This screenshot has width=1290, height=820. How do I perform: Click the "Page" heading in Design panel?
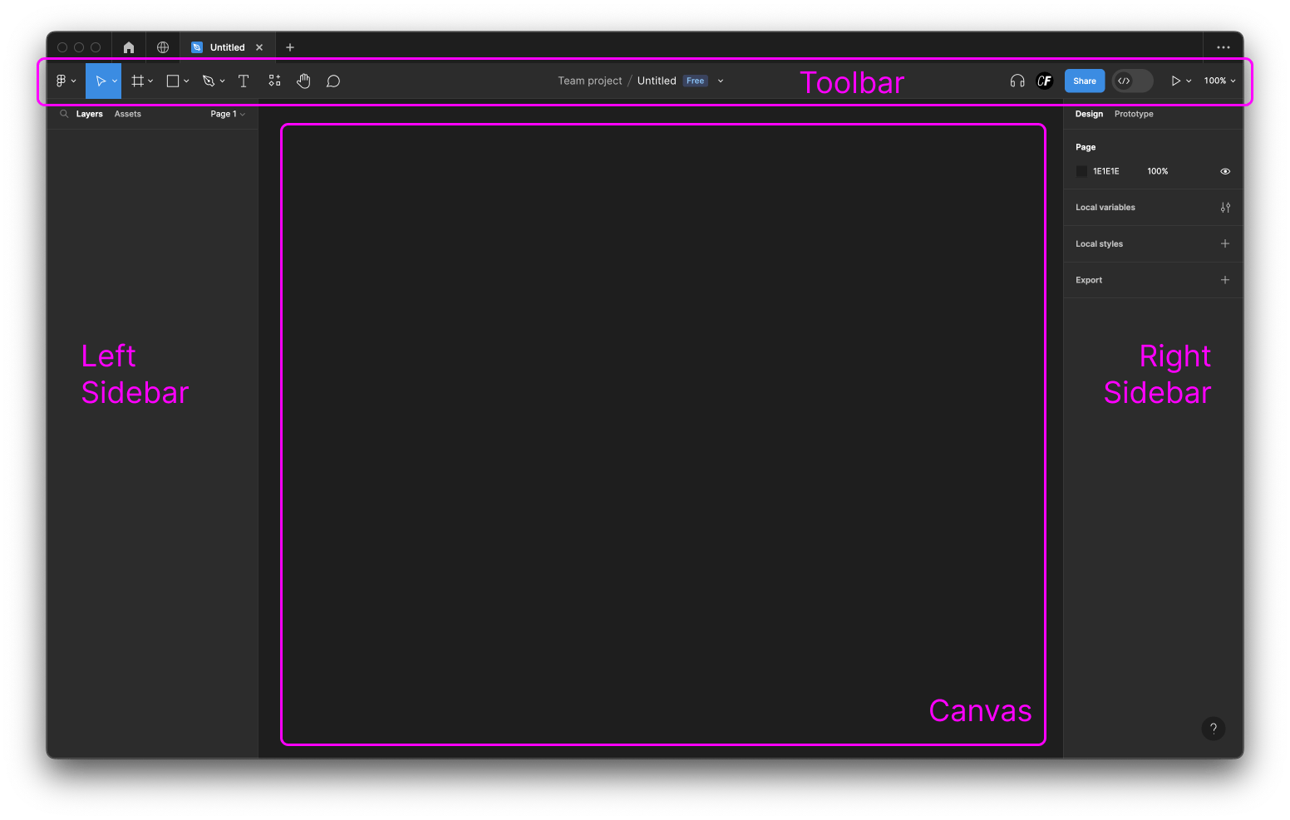[x=1086, y=147]
